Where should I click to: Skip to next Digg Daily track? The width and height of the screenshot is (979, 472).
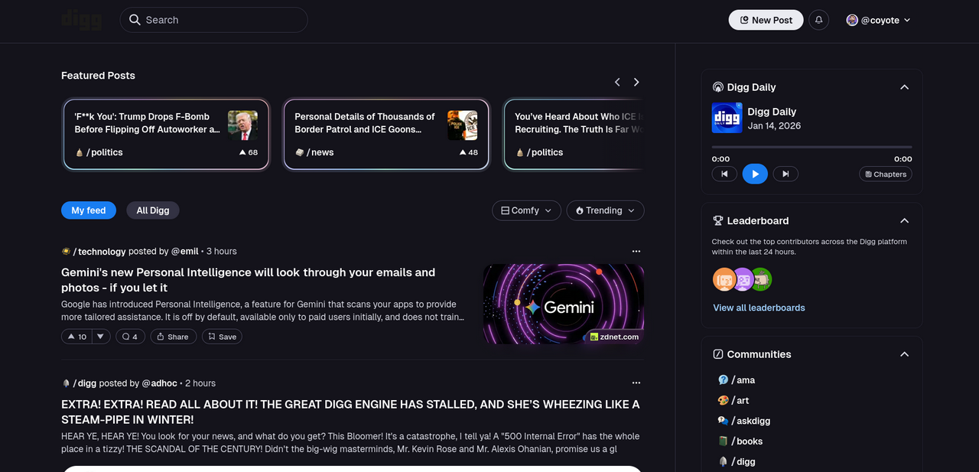785,174
